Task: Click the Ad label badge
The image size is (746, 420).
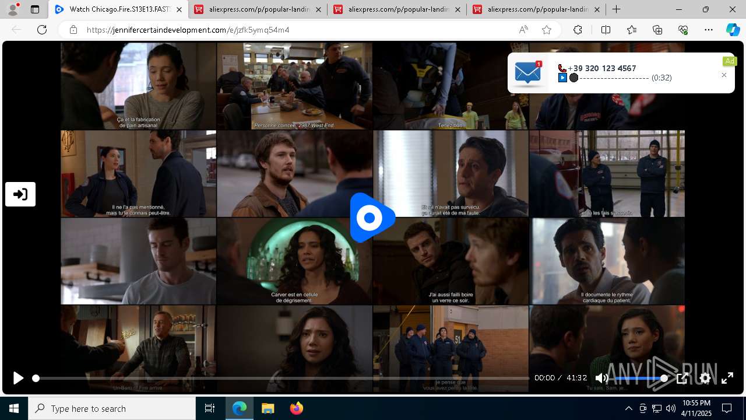Action: click(x=729, y=61)
